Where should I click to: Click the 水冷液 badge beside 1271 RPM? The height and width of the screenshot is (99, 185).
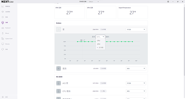103,83
